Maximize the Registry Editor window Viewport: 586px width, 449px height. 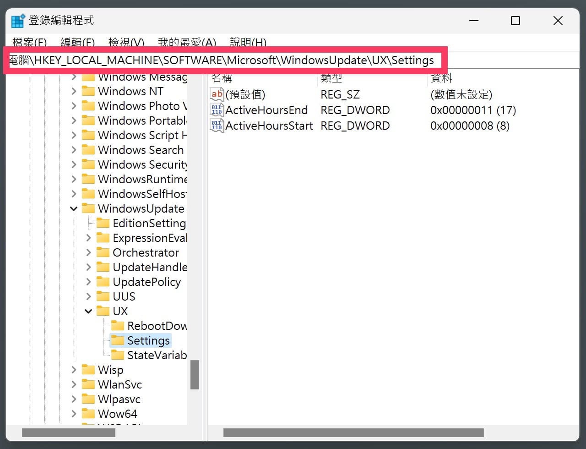click(x=515, y=21)
